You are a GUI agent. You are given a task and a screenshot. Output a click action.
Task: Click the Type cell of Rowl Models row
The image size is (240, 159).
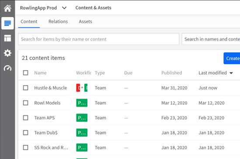[101, 103]
